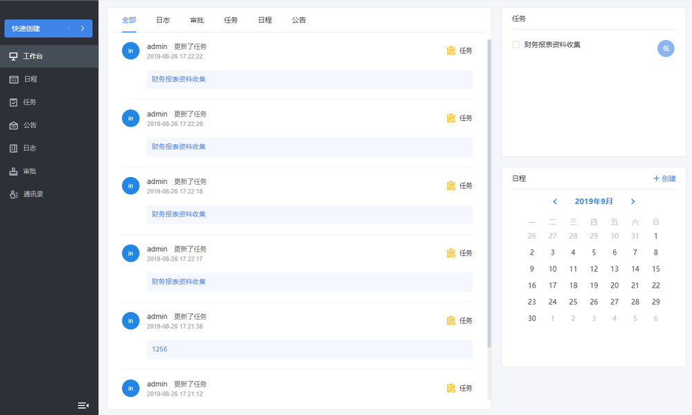692x415 pixels.
Task: Go to next month in calendar
Action: (633, 201)
